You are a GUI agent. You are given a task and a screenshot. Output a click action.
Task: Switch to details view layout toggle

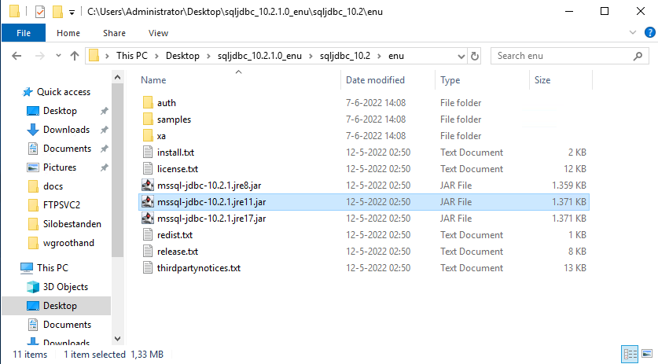630,354
